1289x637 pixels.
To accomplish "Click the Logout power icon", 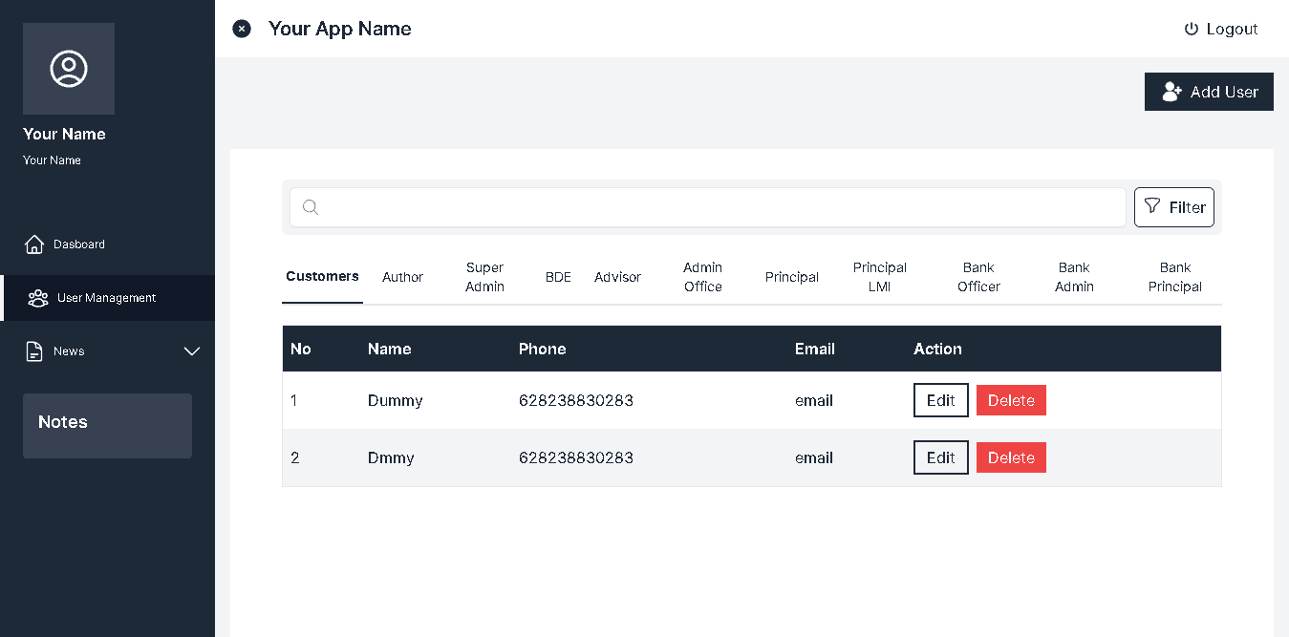I will click(x=1191, y=29).
